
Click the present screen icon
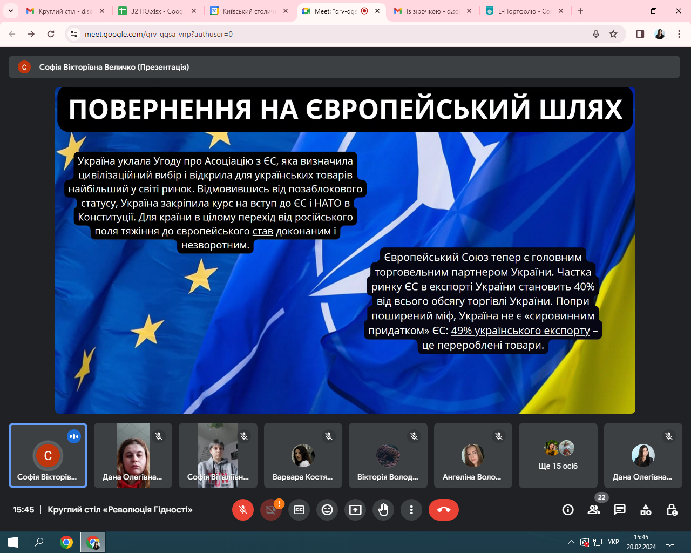[x=355, y=510]
